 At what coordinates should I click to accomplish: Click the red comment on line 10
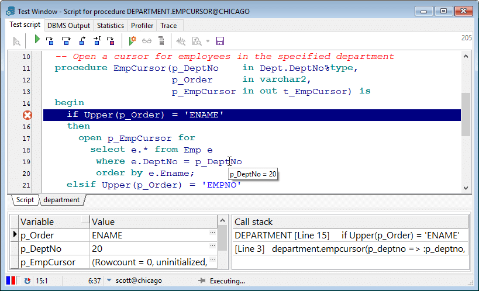pyautogui.click(x=225, y=57)
